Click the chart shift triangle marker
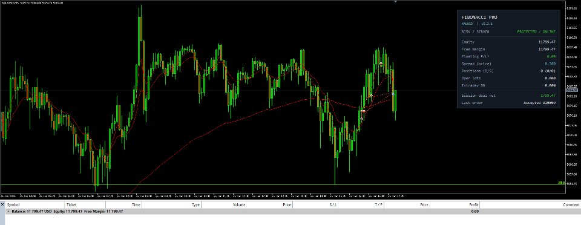 pos(395,1)
